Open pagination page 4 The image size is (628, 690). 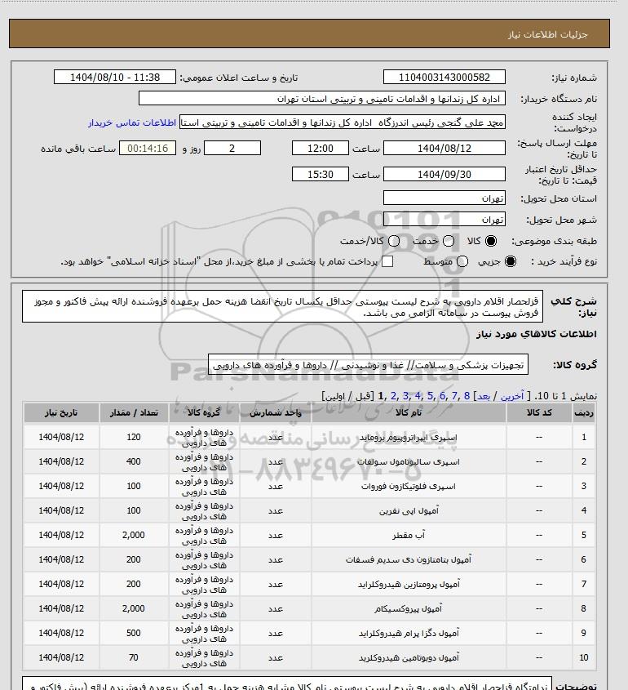418,396
